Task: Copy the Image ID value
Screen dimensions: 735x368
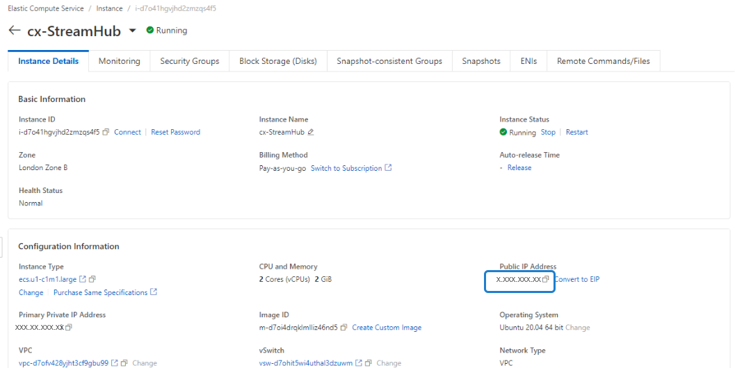Action: tap(344, 327)
